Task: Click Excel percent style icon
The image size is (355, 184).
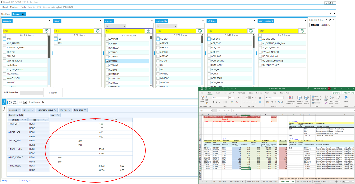Action: click(x=272, y=102)
